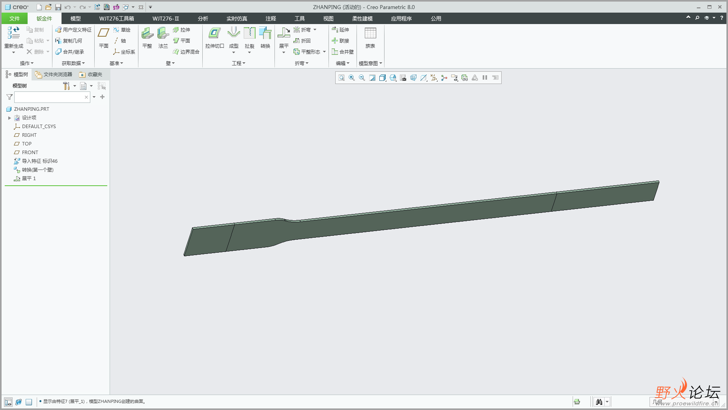728x410 pixels.
Task: Select the Flat wall (平整) tool
Action: point(147,37)
